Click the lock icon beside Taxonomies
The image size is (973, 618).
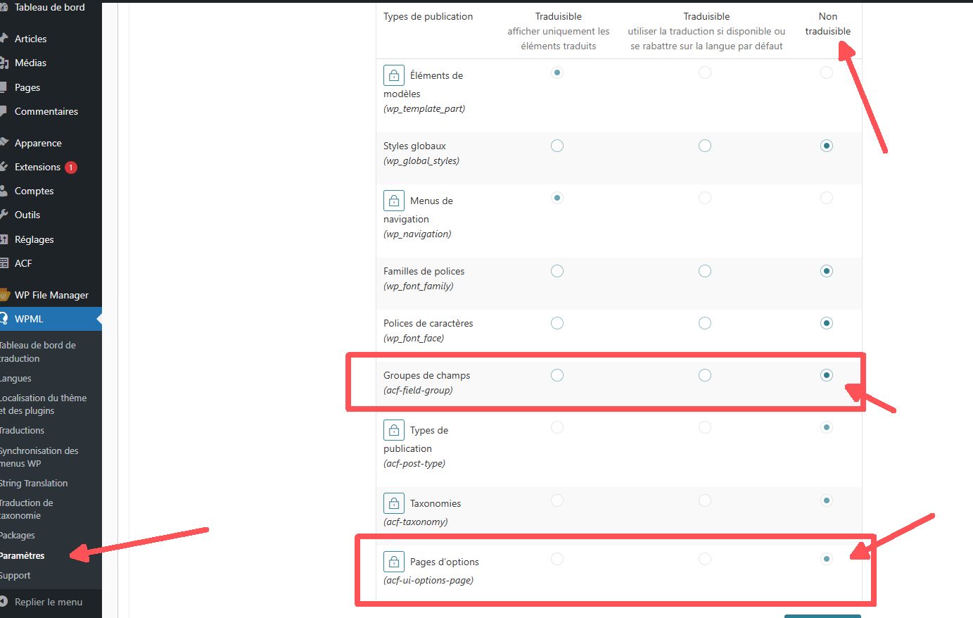click(394, 503)
